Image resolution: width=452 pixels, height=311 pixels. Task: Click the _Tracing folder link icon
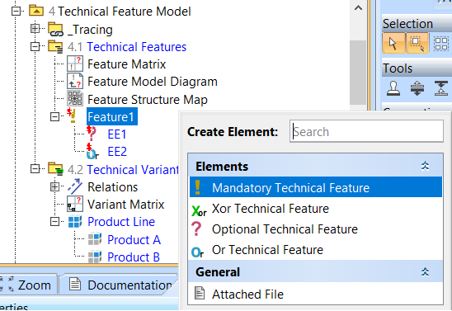coord(55,29)
